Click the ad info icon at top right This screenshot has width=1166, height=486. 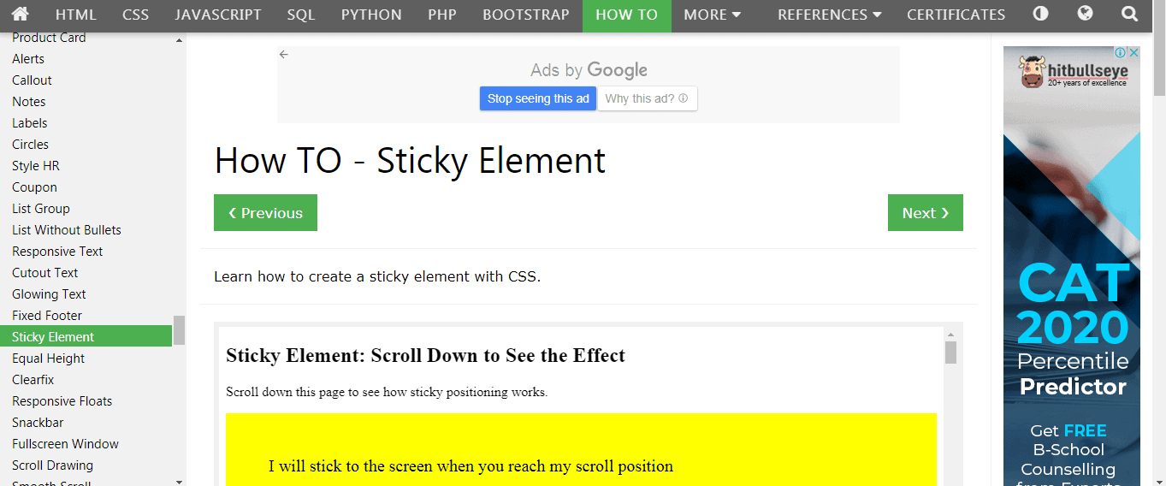(1122, 52)
